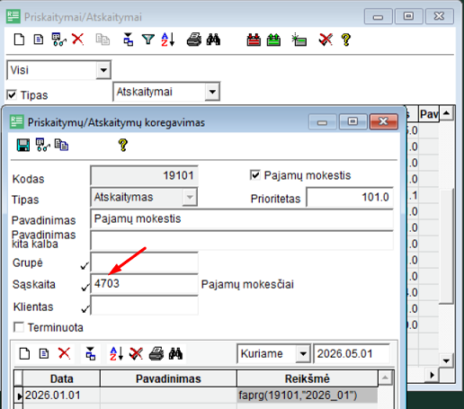Viewport: 464px width, 409px height.
Task: Delete row with red X in lower toolbar
Action: tap(64, 353)
